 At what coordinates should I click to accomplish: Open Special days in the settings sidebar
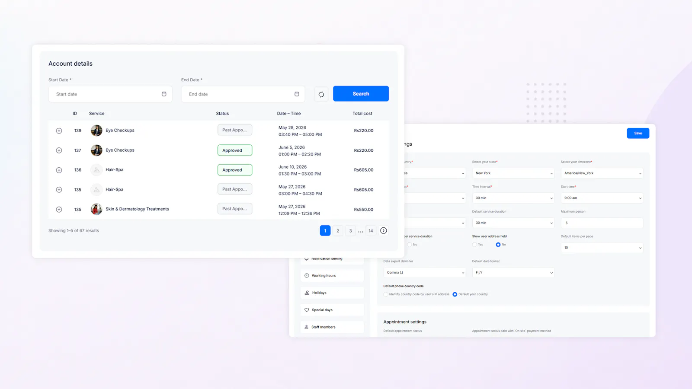[332, 310]
